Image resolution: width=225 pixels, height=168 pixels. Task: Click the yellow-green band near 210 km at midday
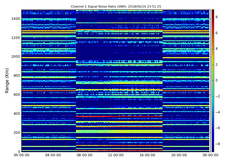(x=119, y=131)
